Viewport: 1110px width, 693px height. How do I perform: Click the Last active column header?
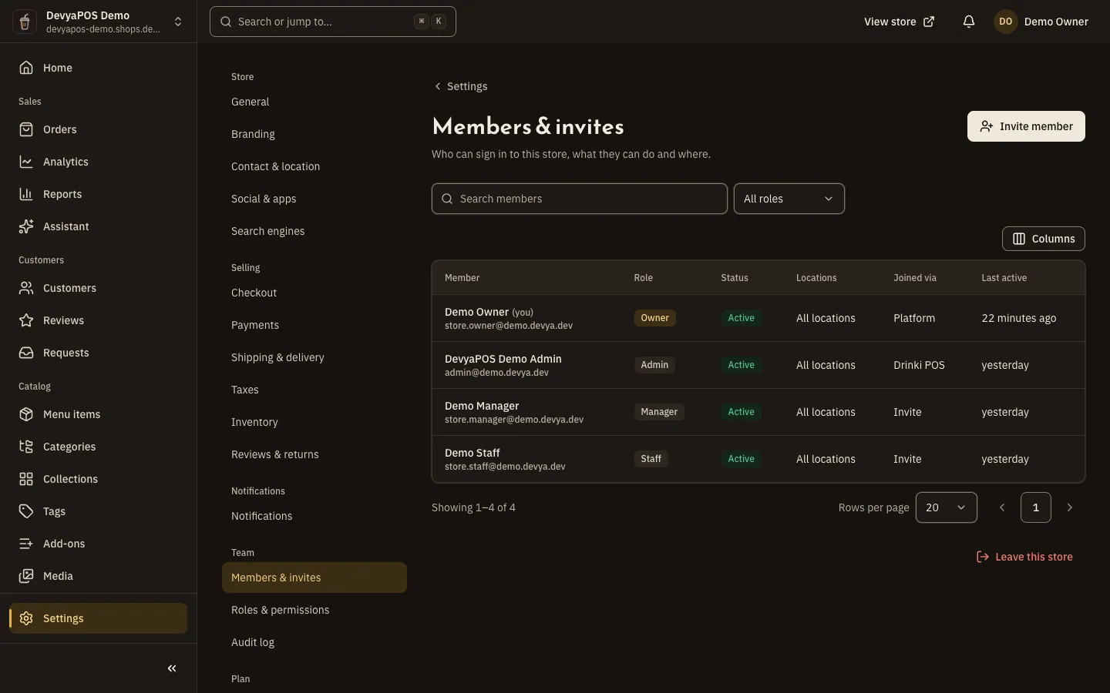(1004, 278)
